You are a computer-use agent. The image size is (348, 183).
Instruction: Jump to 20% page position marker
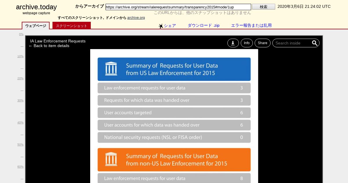(20, 78)
